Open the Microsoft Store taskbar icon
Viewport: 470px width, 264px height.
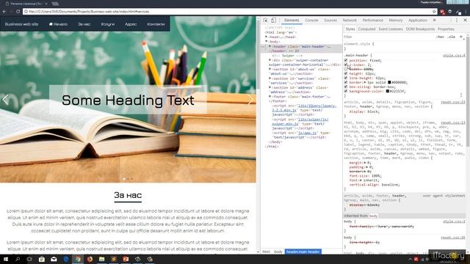point(42,259)
